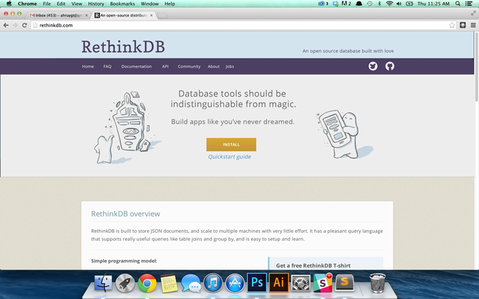Viewport: 479px width, 299px height.
Task: Open the History menu
Action: click(x=96, y=3)
